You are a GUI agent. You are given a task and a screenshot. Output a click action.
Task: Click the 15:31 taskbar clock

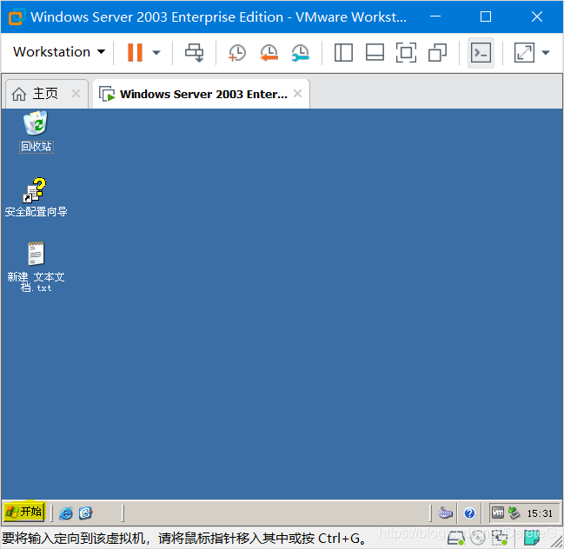tap(540, 513)
